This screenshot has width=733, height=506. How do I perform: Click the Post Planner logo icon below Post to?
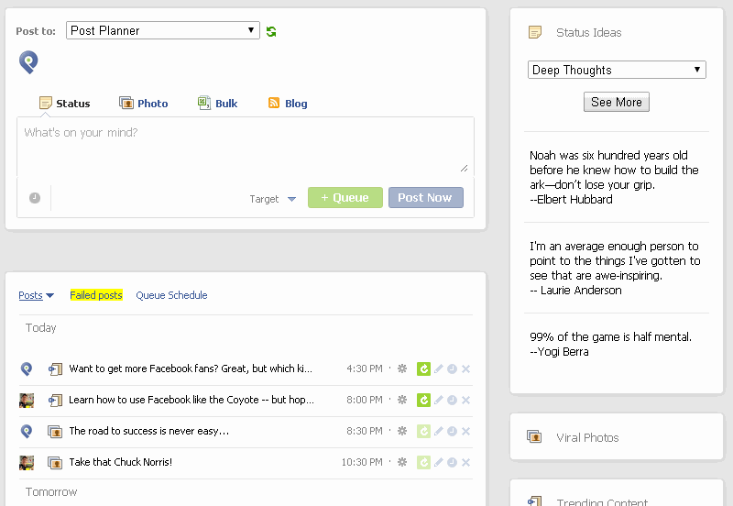28,62
